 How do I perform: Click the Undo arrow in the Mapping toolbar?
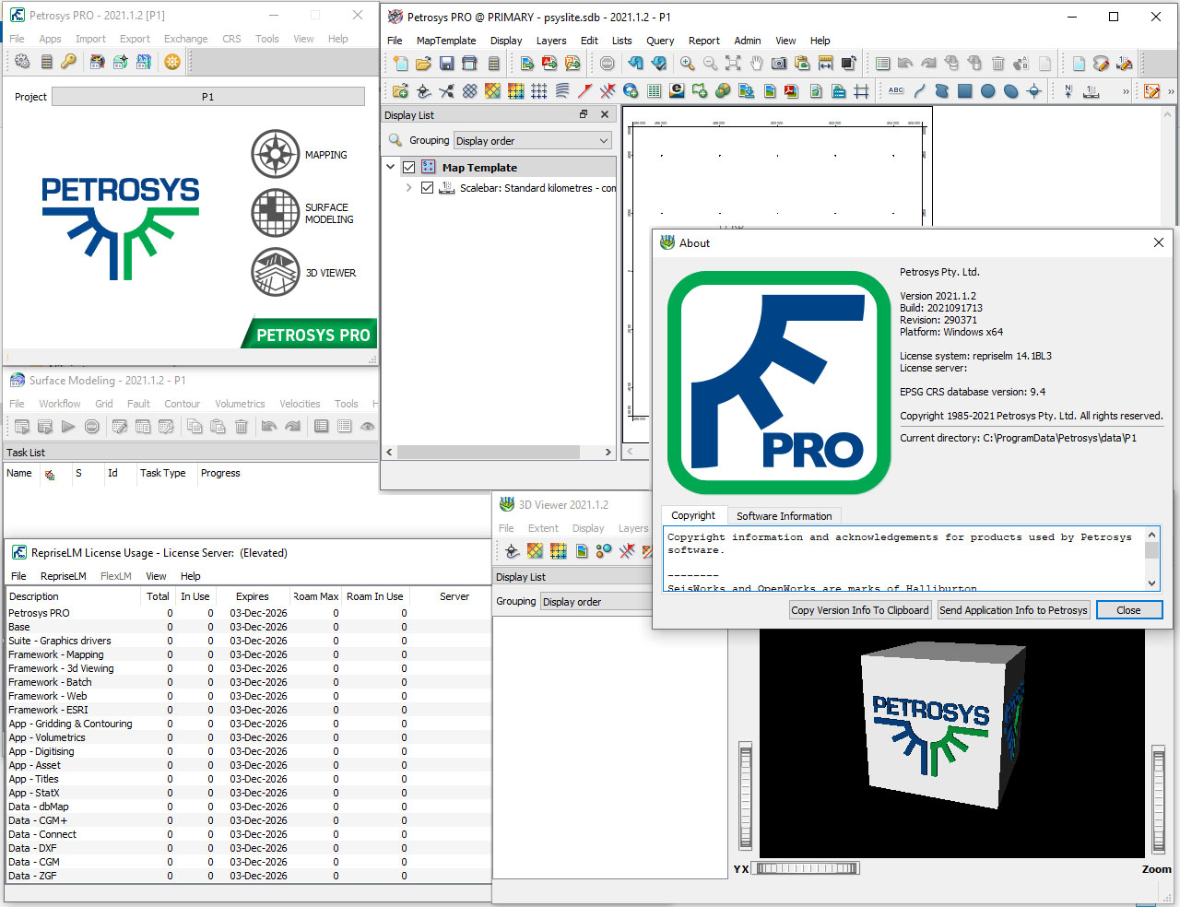(637, 63)
